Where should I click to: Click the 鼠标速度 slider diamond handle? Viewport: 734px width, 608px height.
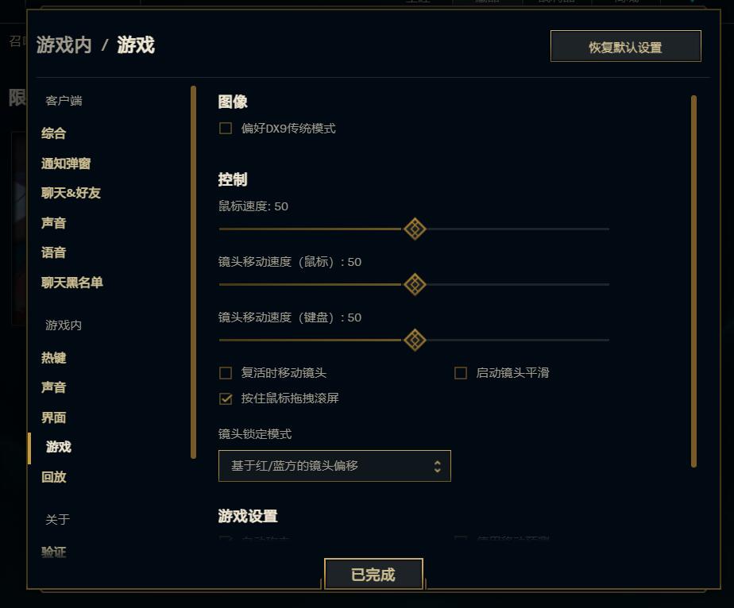415,229
